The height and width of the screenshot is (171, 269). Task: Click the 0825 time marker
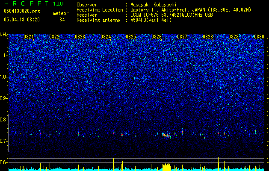pyautogui.click(x=131, y=37)
